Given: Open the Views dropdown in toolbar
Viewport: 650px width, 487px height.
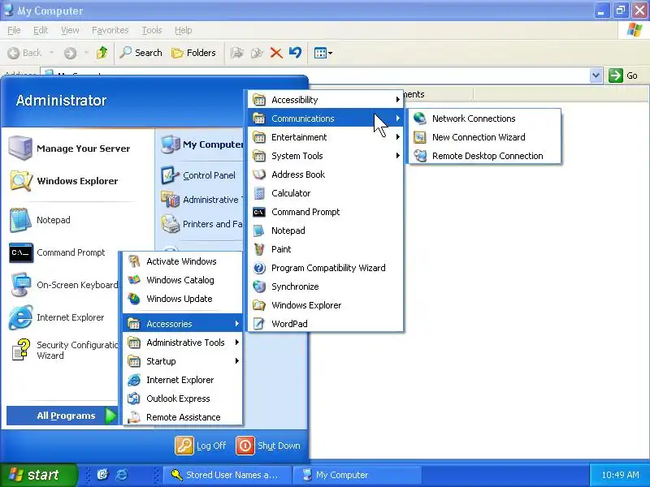Looking at the screenshot, I should 323,53.
